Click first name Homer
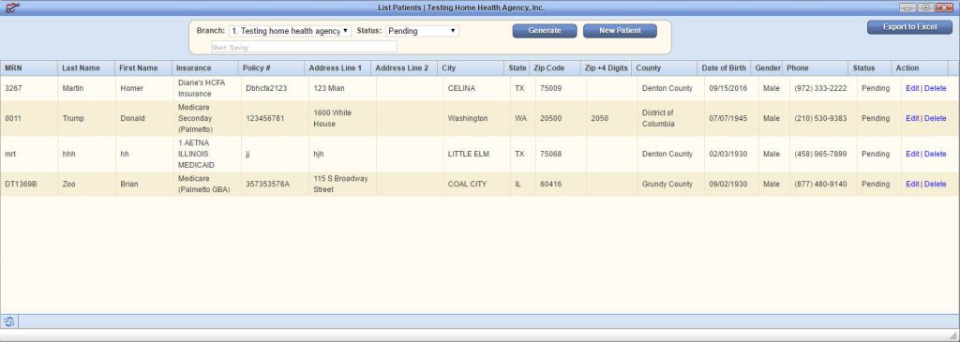 (131, 88)
